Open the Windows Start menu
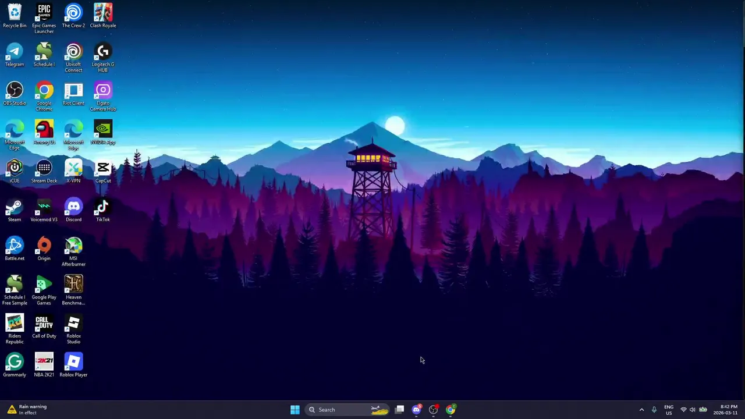Image resolution: width=745 pixels, height=419 pixels. (x=295, y=410)
